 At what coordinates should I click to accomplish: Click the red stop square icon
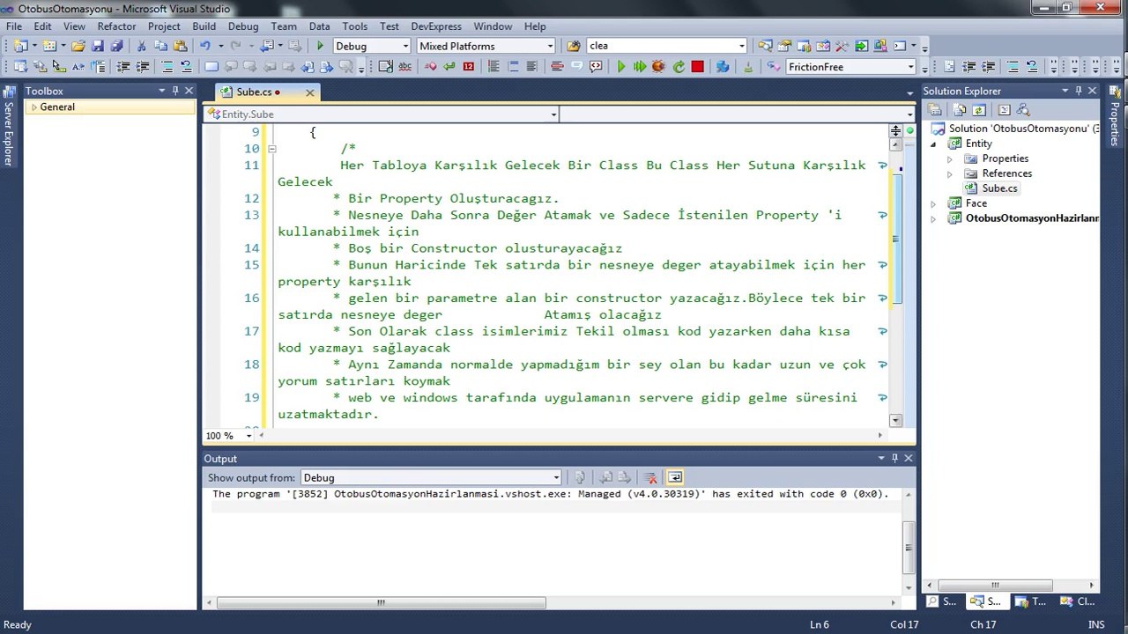698,67
